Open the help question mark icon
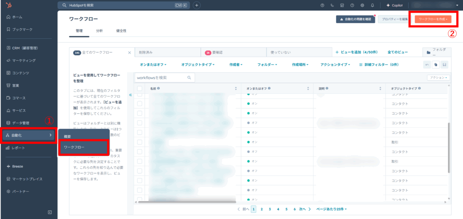Viewport: 463px width, 219px height. (x=352, y=5)
